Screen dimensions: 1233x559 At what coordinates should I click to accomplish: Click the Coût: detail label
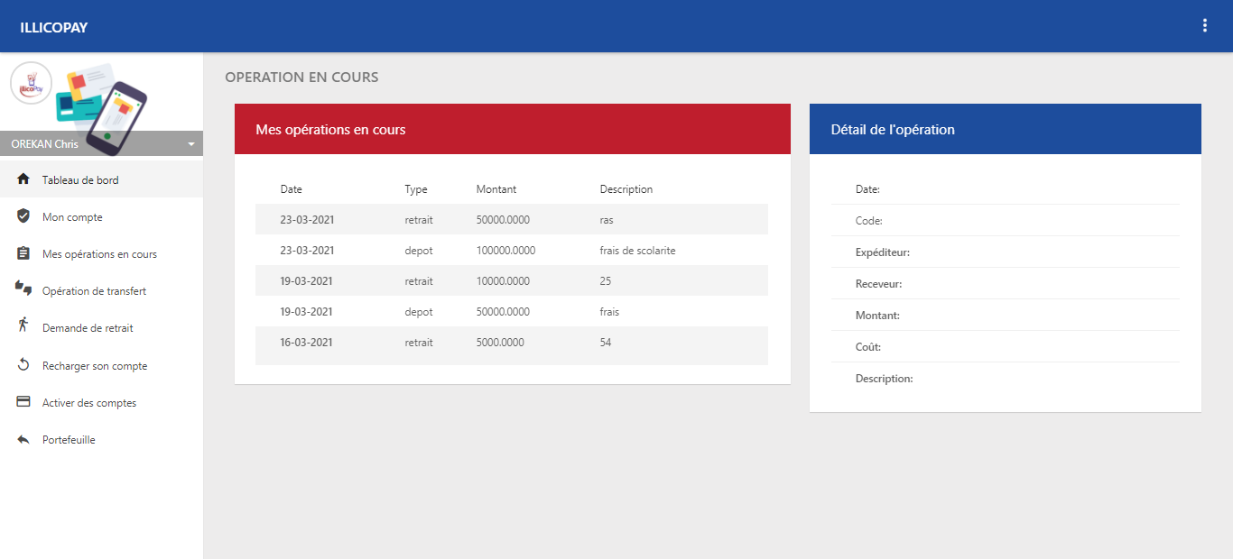(x=868, y=347)
